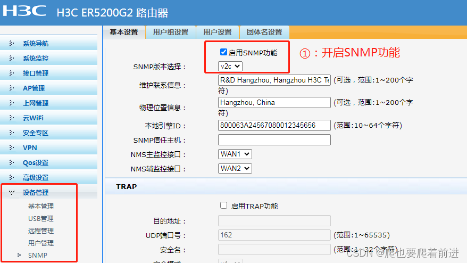Image resolution: width=467 pixels, height=263 pixels.
Task: Click the (范围:1~65535) hint text
Action: tap(362, 235)
